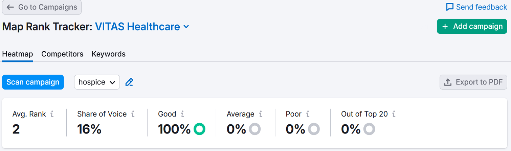Click the Average metric info icon
Screen dimensions: 511x151
point(260,114)
